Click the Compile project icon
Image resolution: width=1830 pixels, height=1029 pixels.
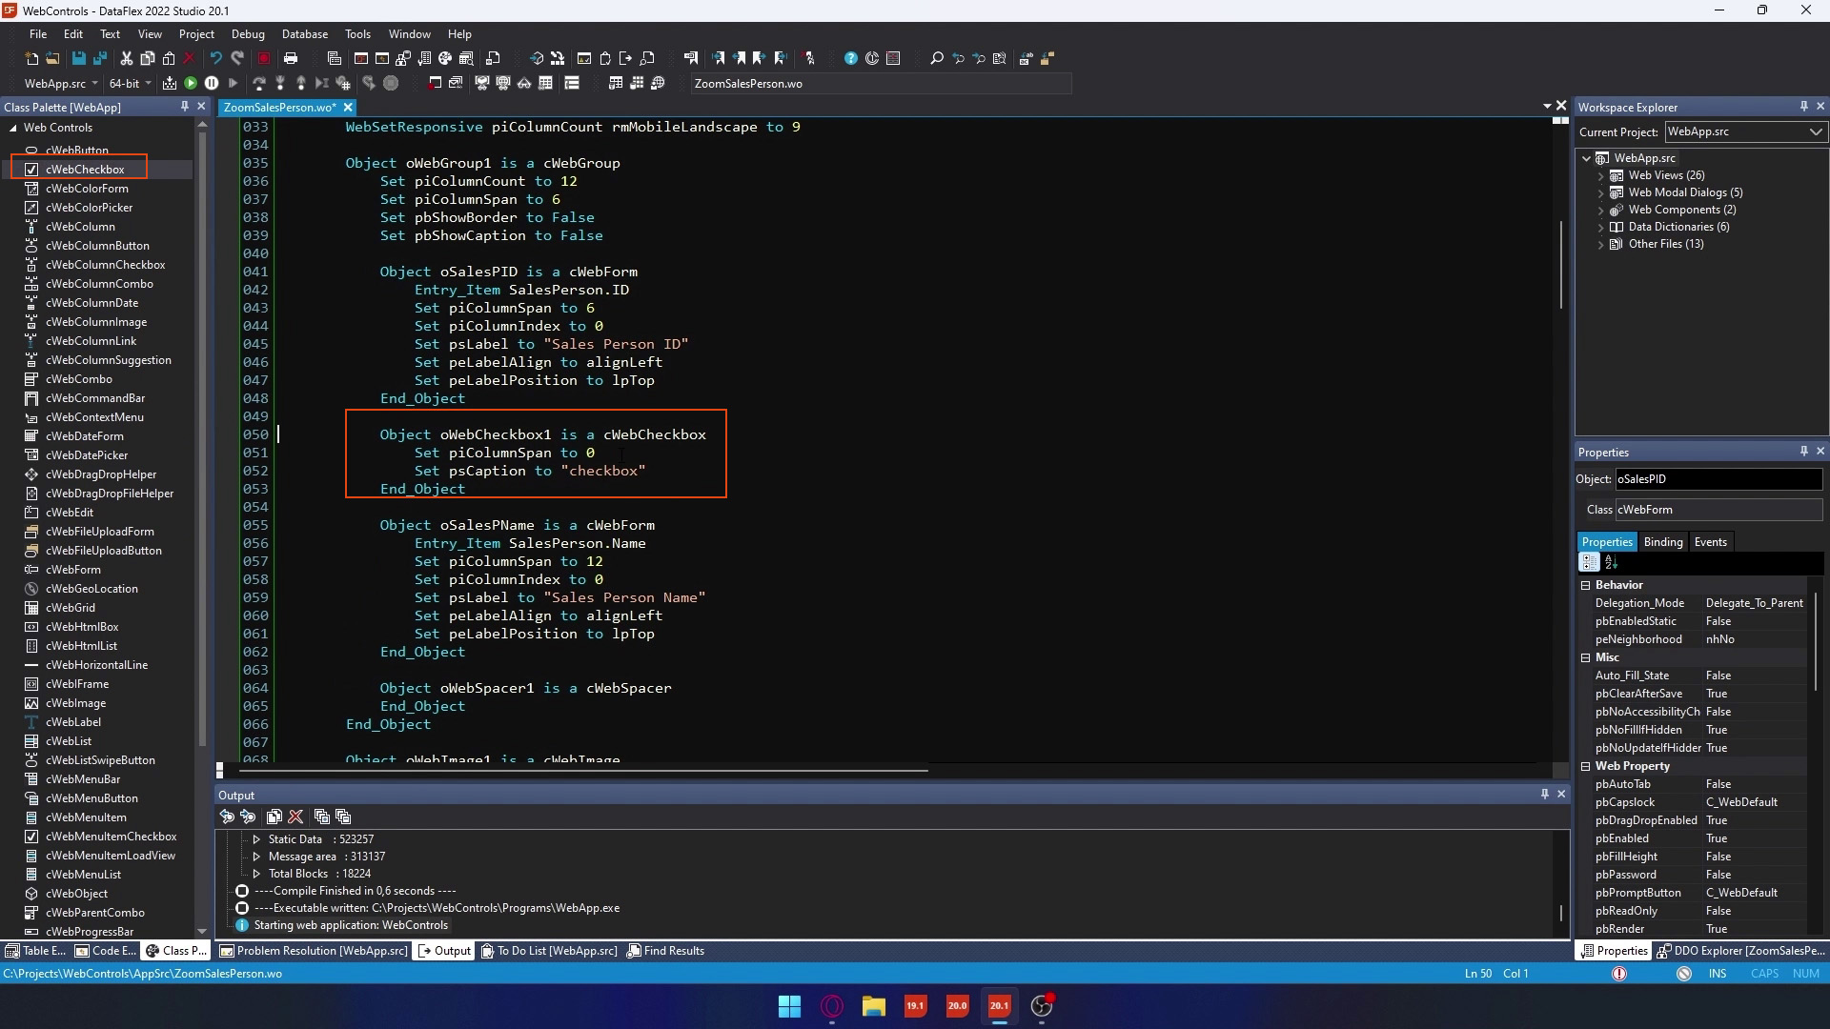[170, 83]
